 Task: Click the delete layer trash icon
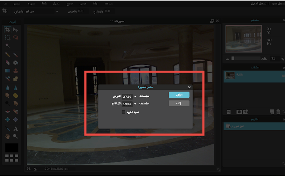point(278,112)
